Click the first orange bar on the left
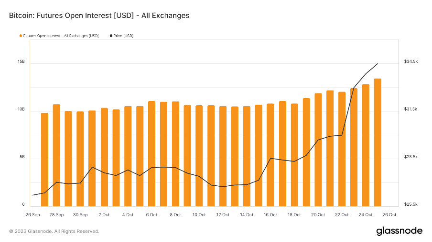The width and height of the screenshot is (432, 242). pos(44,160)
